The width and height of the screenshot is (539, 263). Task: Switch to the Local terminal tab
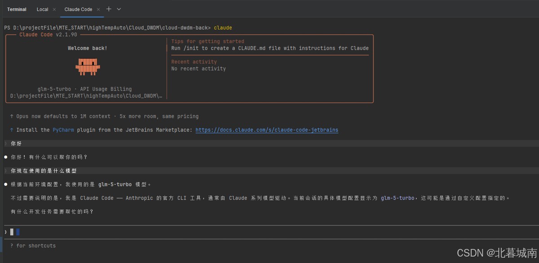(42, 9)
